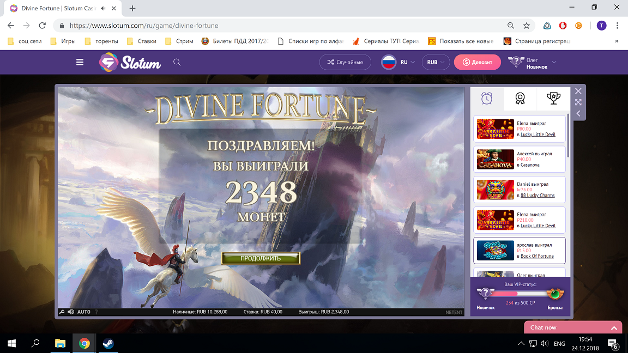The width and height of the screenshot is (628, 353).
Task: Go back to the previous page
Action: [x=11, y=26]
